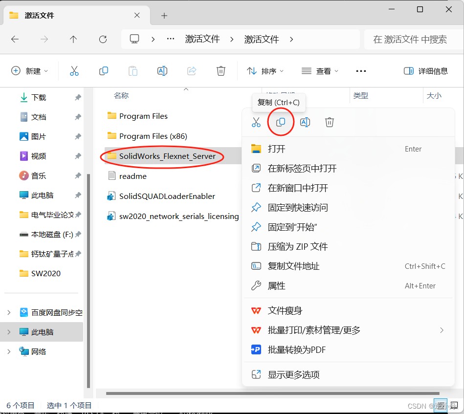Expand the chevron after the last 激活文件 breadcrumb
This screenshot has height=414, width=464.
291,39
